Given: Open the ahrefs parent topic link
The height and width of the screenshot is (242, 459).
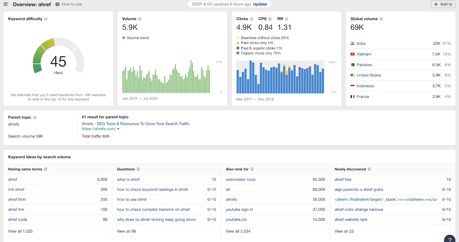Looking at the screenshot, I should (x=13, y=124).
